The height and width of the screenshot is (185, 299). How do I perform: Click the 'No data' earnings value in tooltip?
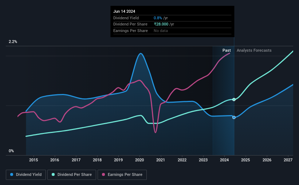point(161,31)
